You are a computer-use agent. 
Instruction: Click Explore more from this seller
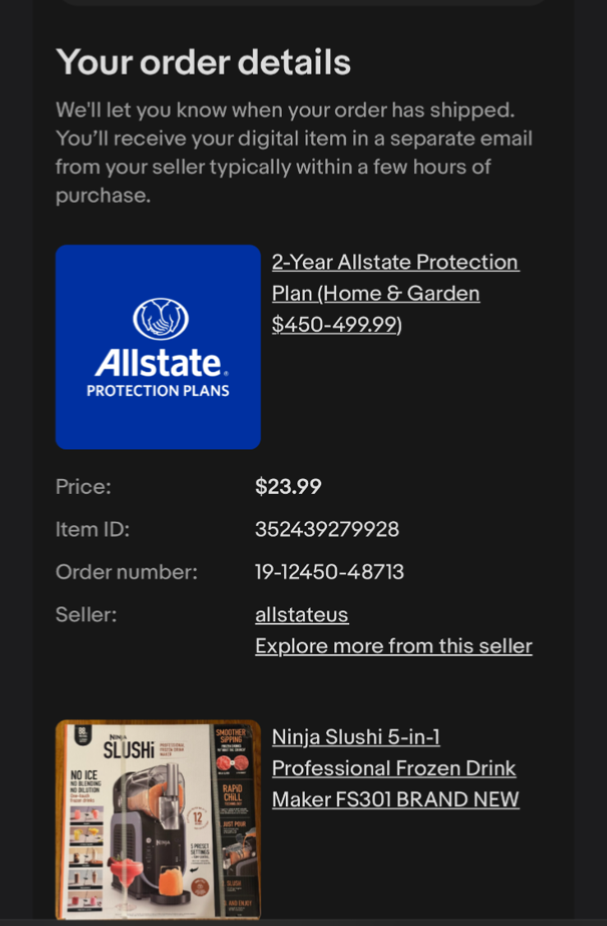[393, 646]
